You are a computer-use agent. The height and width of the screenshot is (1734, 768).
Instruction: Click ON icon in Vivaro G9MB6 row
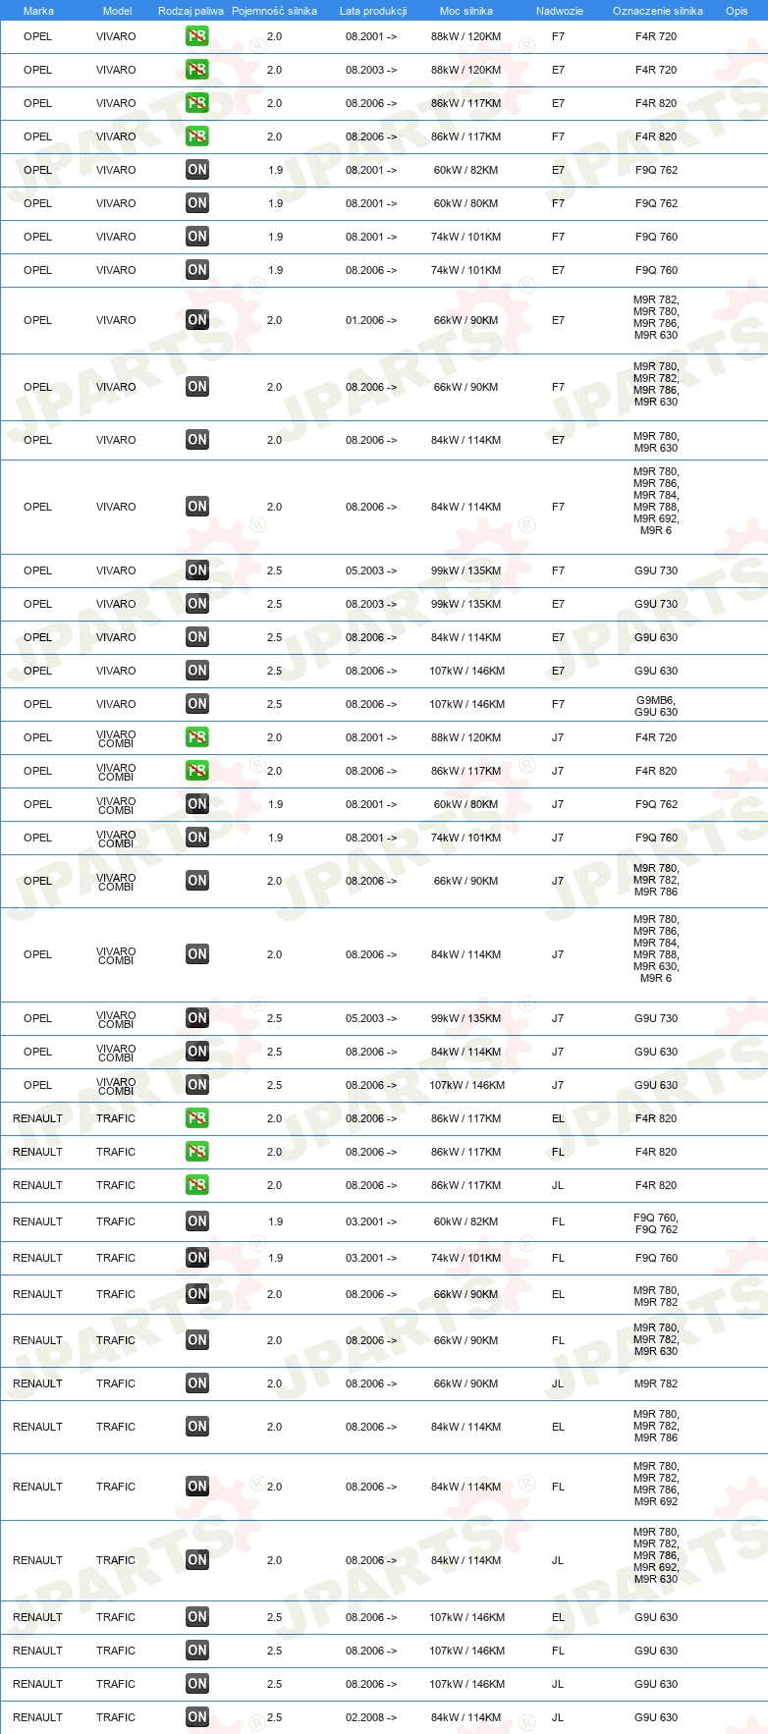click(197, 704)
